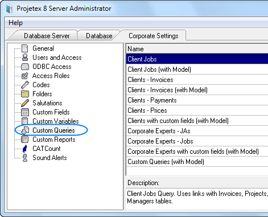This screenshot has height=217, width=268.
Task: Click the Custom Variables notepad icon
Action: click(x=25, y=121)
